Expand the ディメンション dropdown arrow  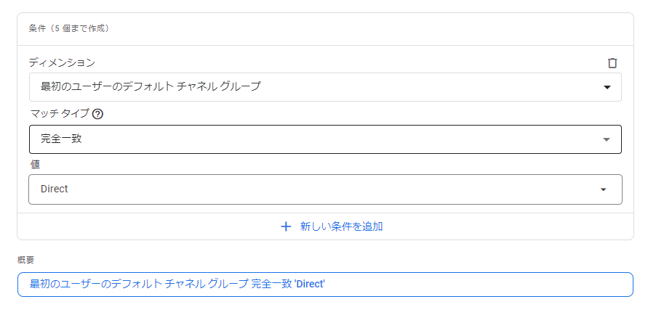607,87
